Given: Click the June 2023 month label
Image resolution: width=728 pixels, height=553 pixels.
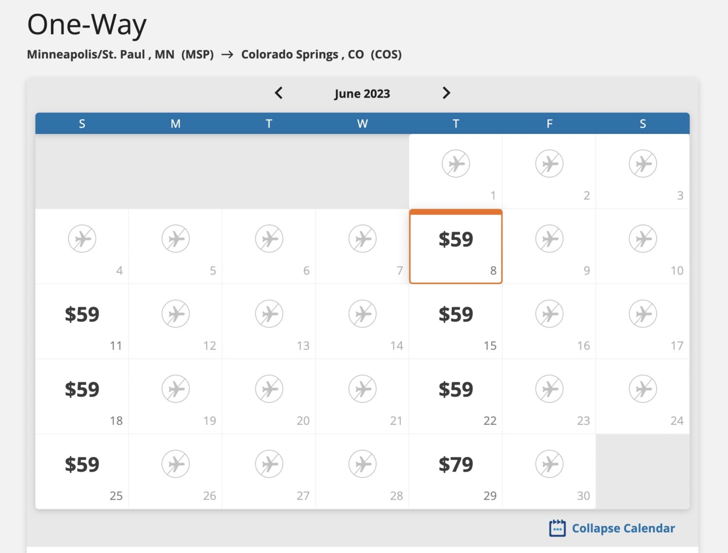Looking at the screenshot, I should pyautogui.click(x=362, y=94).
